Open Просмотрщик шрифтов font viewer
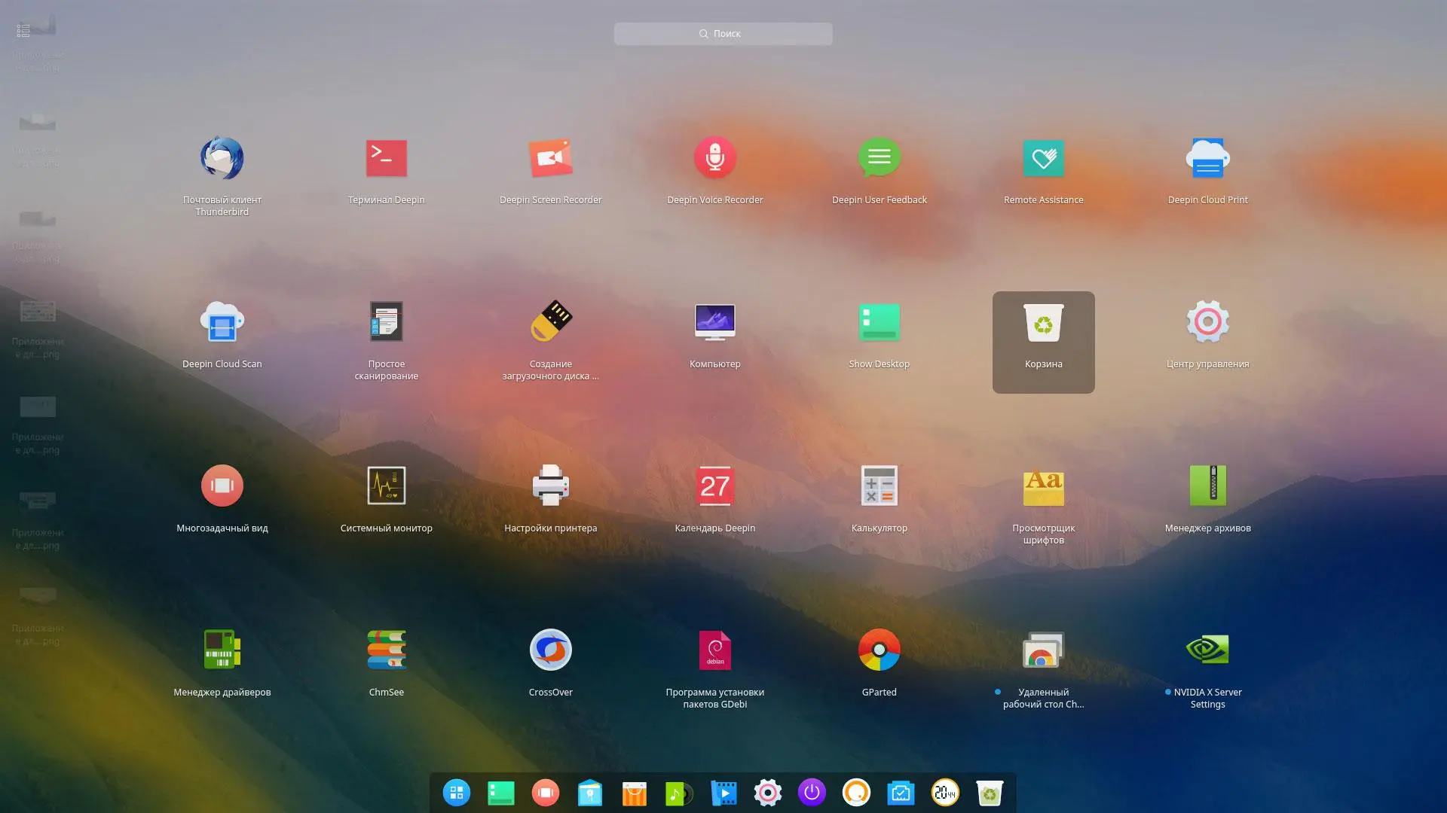This screenshot has width=1447, height=813. pos(1043,487)
